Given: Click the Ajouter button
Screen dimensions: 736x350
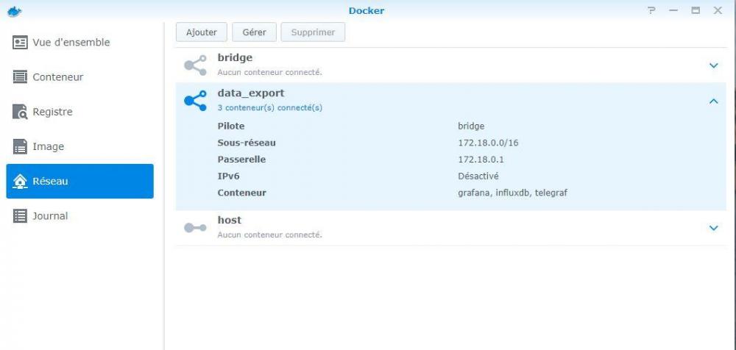Looking at the screenshot, I should point(202,32).
